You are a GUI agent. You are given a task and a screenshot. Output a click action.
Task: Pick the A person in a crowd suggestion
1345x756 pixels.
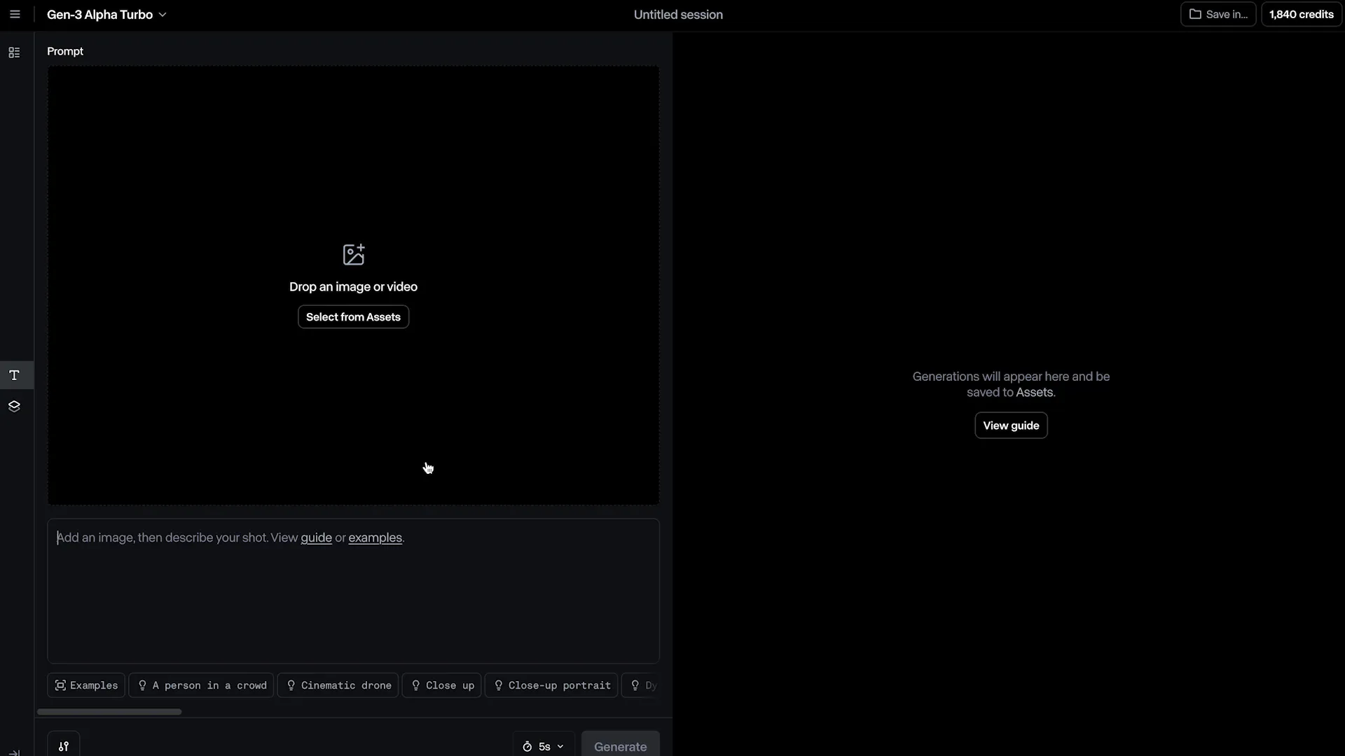tap(201, 685)
